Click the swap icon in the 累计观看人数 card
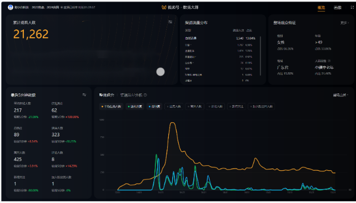The image size is (356, 203). (171, 22)
